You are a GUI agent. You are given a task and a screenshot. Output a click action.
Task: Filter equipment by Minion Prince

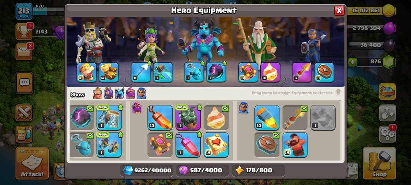tap(120, 93)
